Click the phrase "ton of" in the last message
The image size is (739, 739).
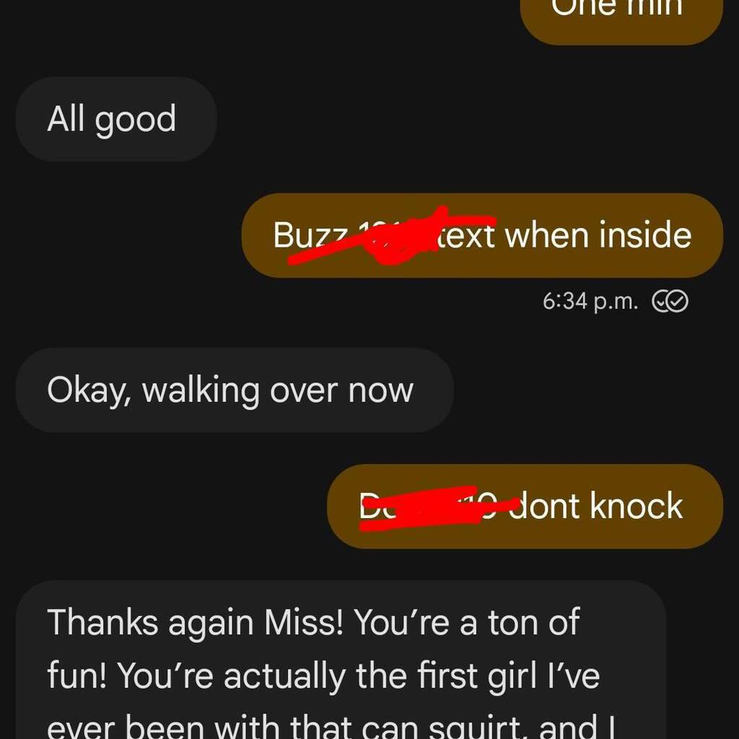pos(533,622)
